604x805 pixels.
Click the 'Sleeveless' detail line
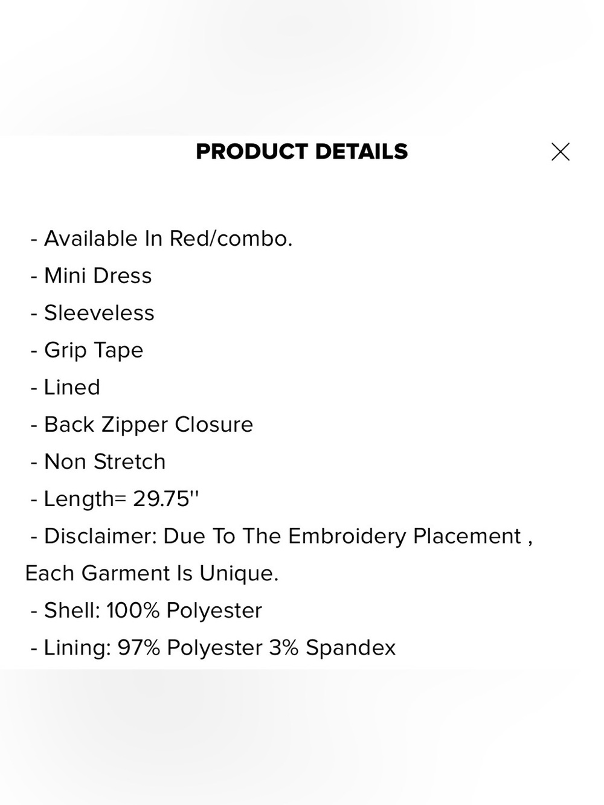92,313
